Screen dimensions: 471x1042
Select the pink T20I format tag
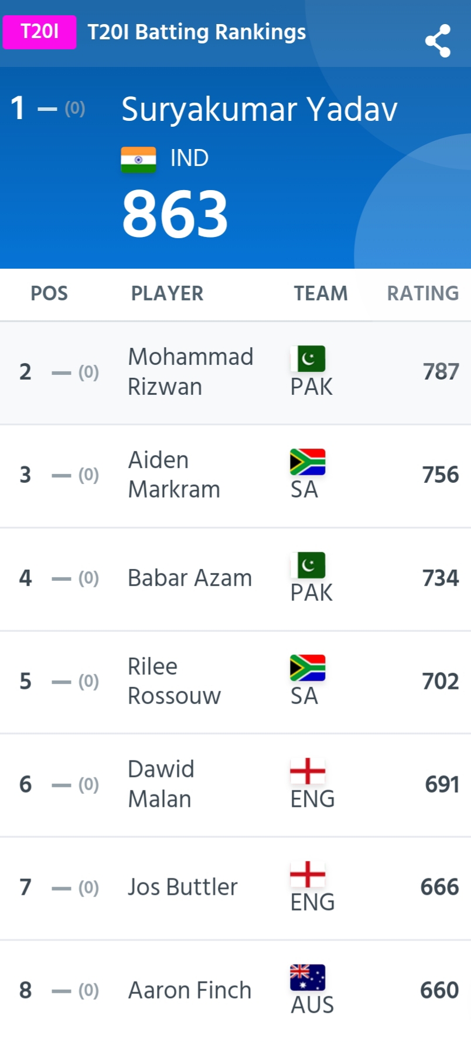tap(40, 32)
